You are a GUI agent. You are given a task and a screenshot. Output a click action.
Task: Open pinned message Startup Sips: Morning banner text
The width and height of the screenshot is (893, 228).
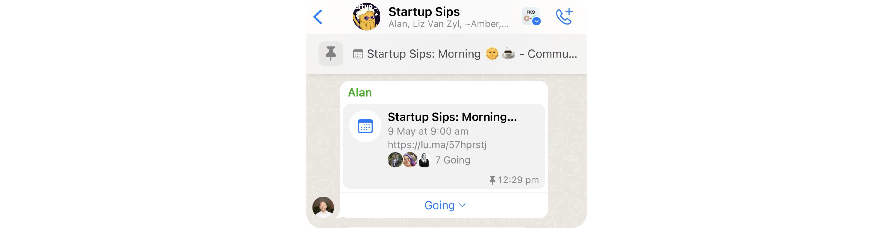[x=472, y=54]
